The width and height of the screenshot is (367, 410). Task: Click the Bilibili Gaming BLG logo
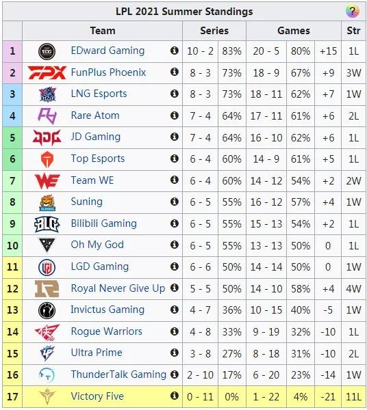(47, 224)
